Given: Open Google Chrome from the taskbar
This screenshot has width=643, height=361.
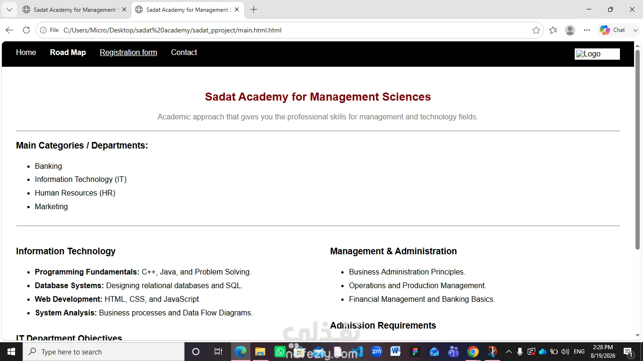Looking at the screenshot, I should (473, 352).
